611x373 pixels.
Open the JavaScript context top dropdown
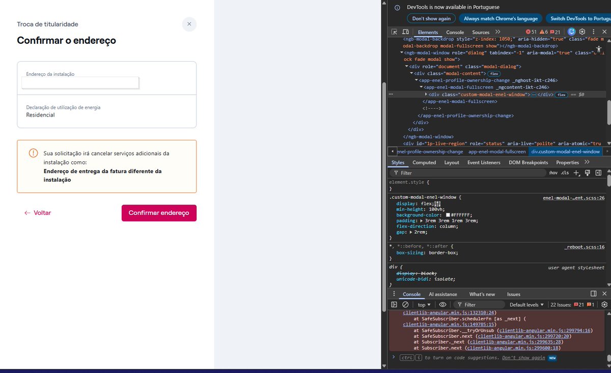(x=424, y=305)
